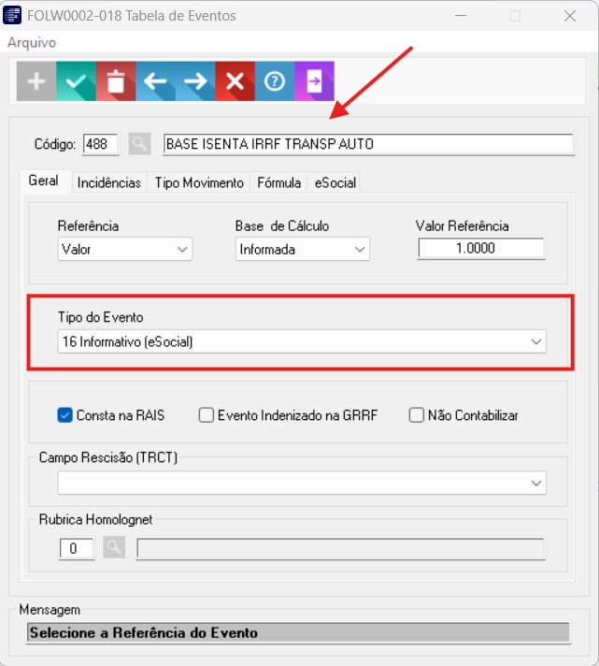
Task: Confirm with the green checkmark icon
Action: (76, 81)
